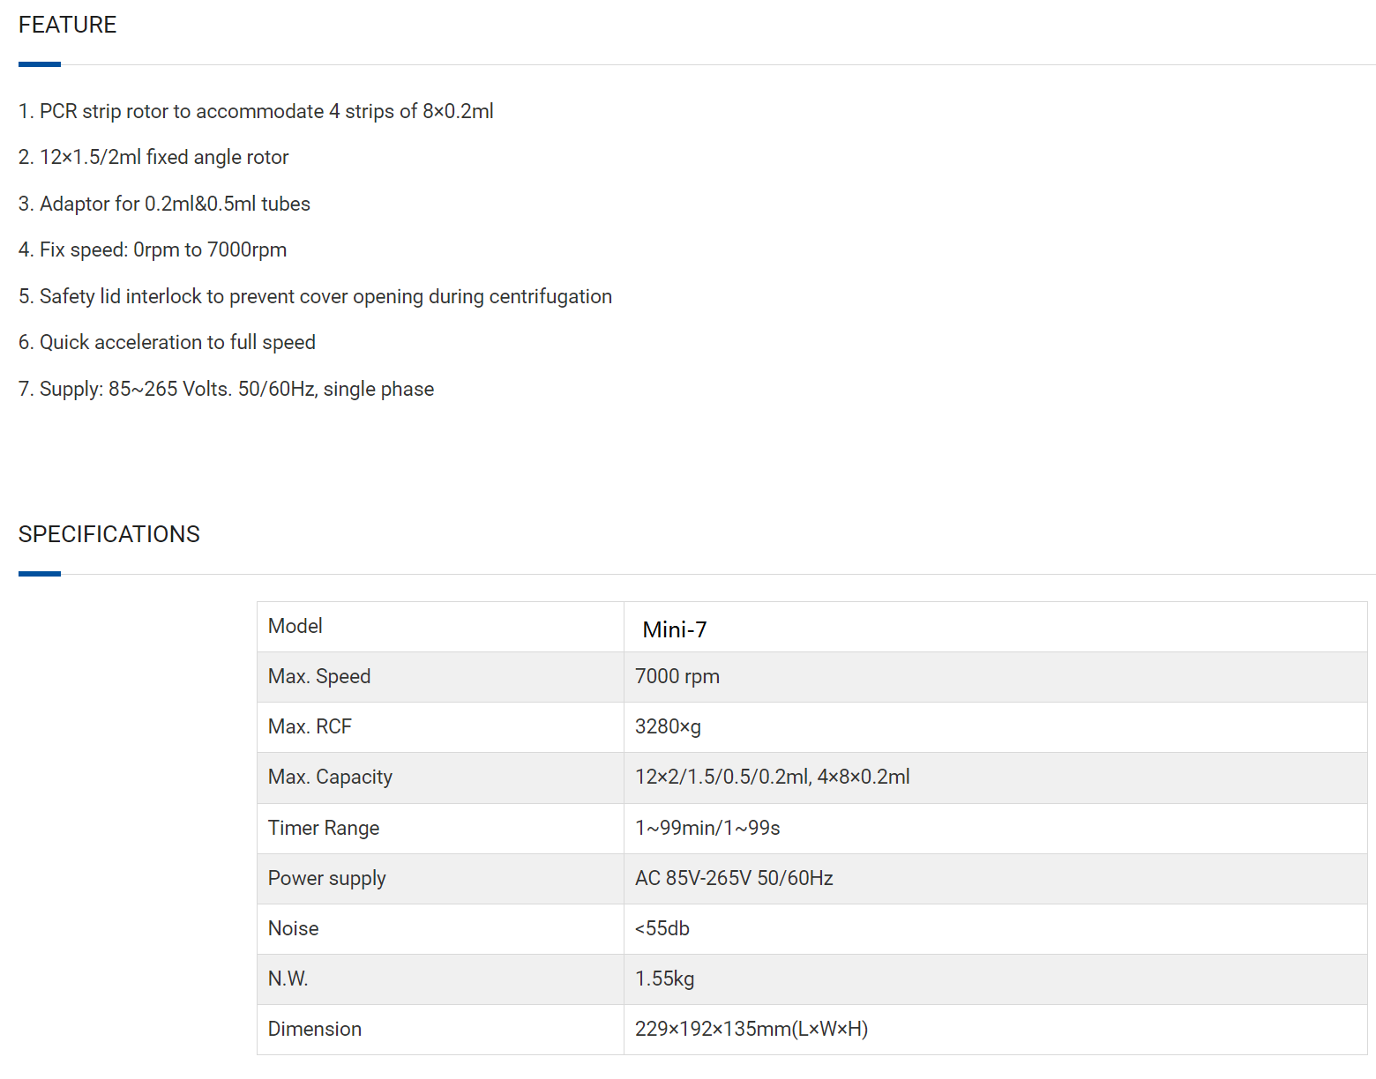Select the line about PCR strip rotor
The height and width of the screenshot is (1079, 1376).
pyautogui.click(x=256, y=111)
